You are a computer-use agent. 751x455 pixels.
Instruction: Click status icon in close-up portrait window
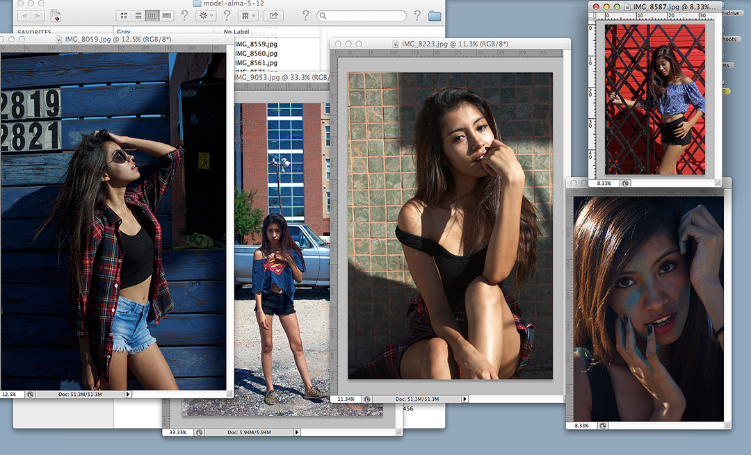pos(602,425)
